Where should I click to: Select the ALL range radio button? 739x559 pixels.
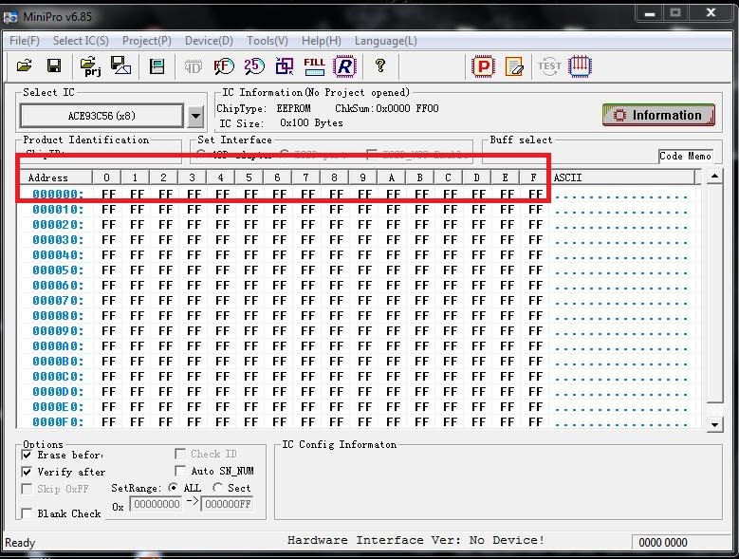pos(173,488)
